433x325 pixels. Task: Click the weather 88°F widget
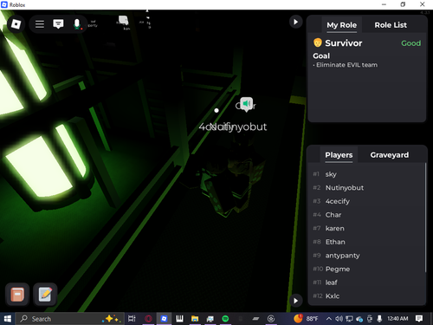click(x=306, y=319)
